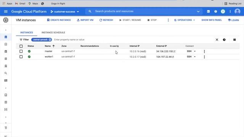Image resolution: width=244 pixels, height=137 pixels.
Task: Open the worker1 instance name link
Action: (x=49, y=57)
